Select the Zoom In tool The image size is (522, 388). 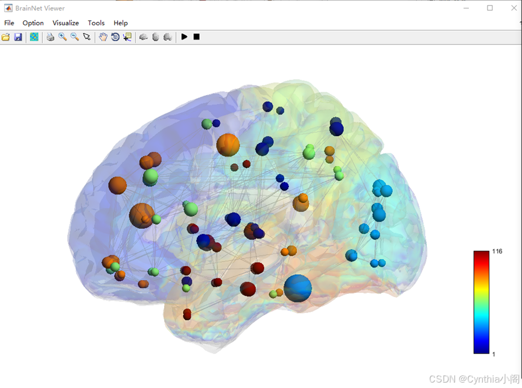(x=62, y=37)
